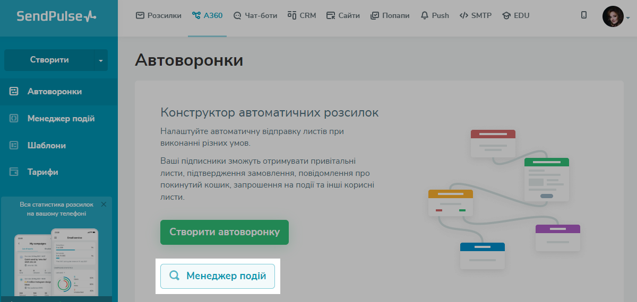
Task: Click the magnifier icon in the Менеджер подій button
Action: pyautogui.click(x=174, y=276)
